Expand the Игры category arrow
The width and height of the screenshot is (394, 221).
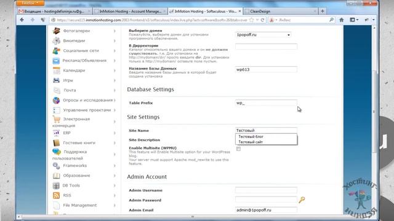point(115,80)
